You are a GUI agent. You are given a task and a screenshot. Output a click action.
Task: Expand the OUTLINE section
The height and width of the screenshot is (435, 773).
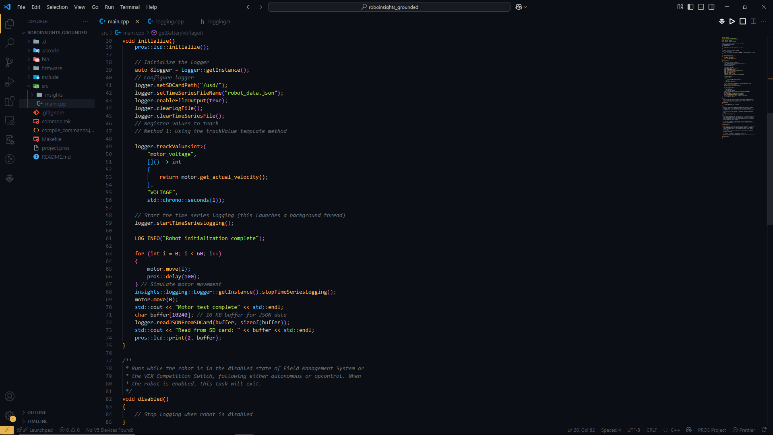(x=36, y=412)
